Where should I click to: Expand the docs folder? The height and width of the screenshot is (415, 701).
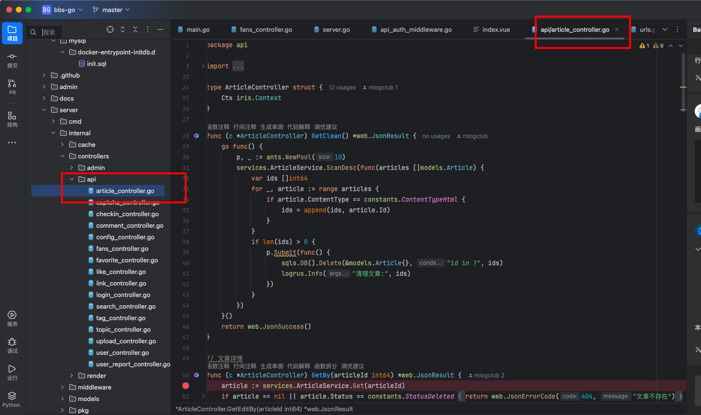pos(44,98)
